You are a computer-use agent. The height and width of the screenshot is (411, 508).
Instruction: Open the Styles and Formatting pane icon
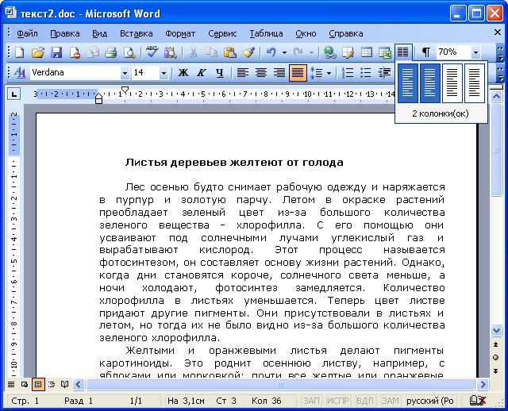(x=20, y=73)
